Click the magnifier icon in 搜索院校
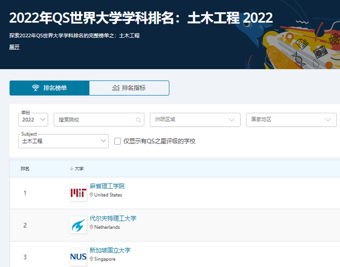The image size is (340, 267). pyautogui.click(x=138, y=120)
